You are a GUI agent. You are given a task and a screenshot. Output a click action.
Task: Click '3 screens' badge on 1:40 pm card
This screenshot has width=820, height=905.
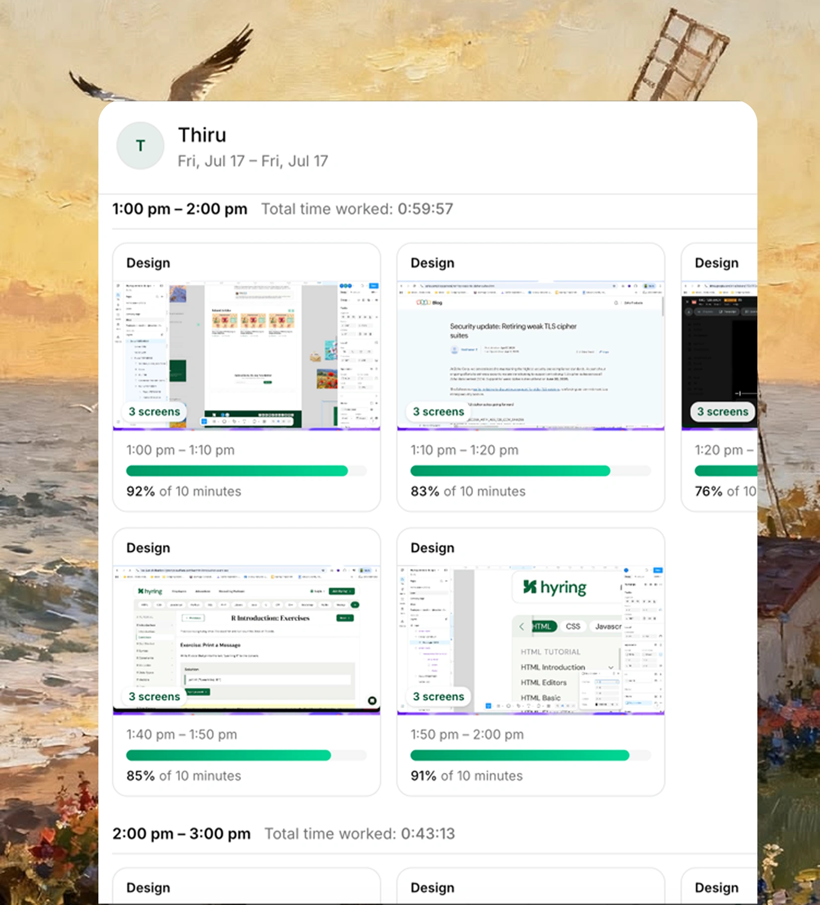click(154, 697)
